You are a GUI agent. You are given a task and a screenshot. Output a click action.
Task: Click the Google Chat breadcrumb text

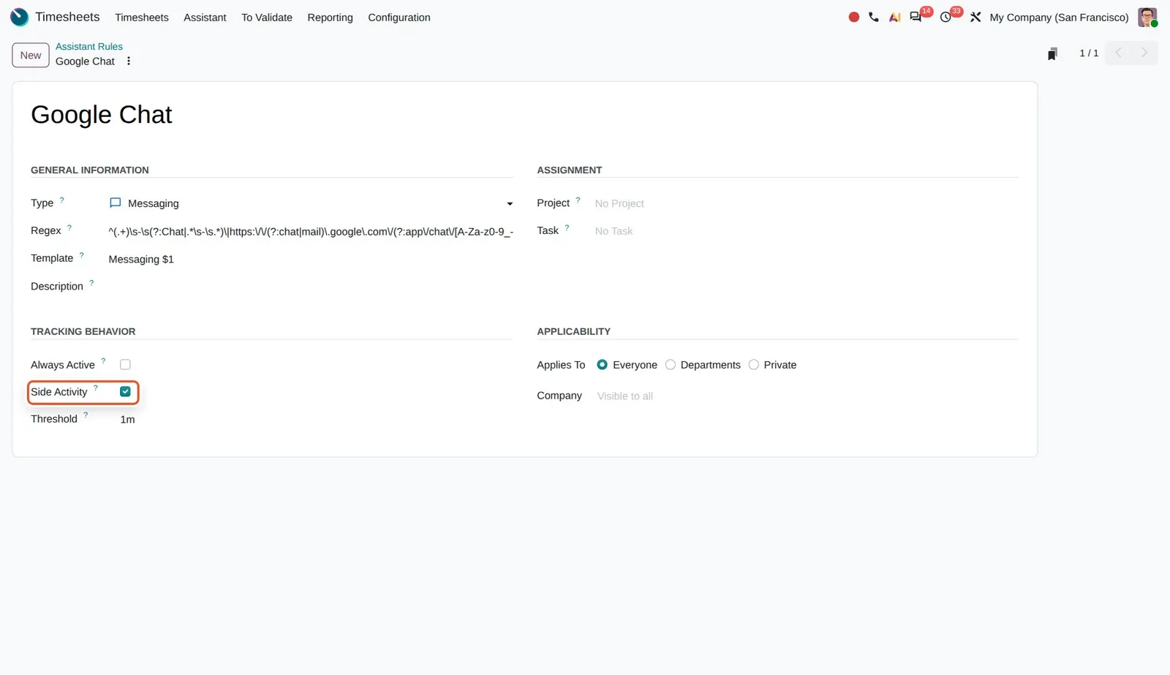pyautogui.click(x=86, y=61)
